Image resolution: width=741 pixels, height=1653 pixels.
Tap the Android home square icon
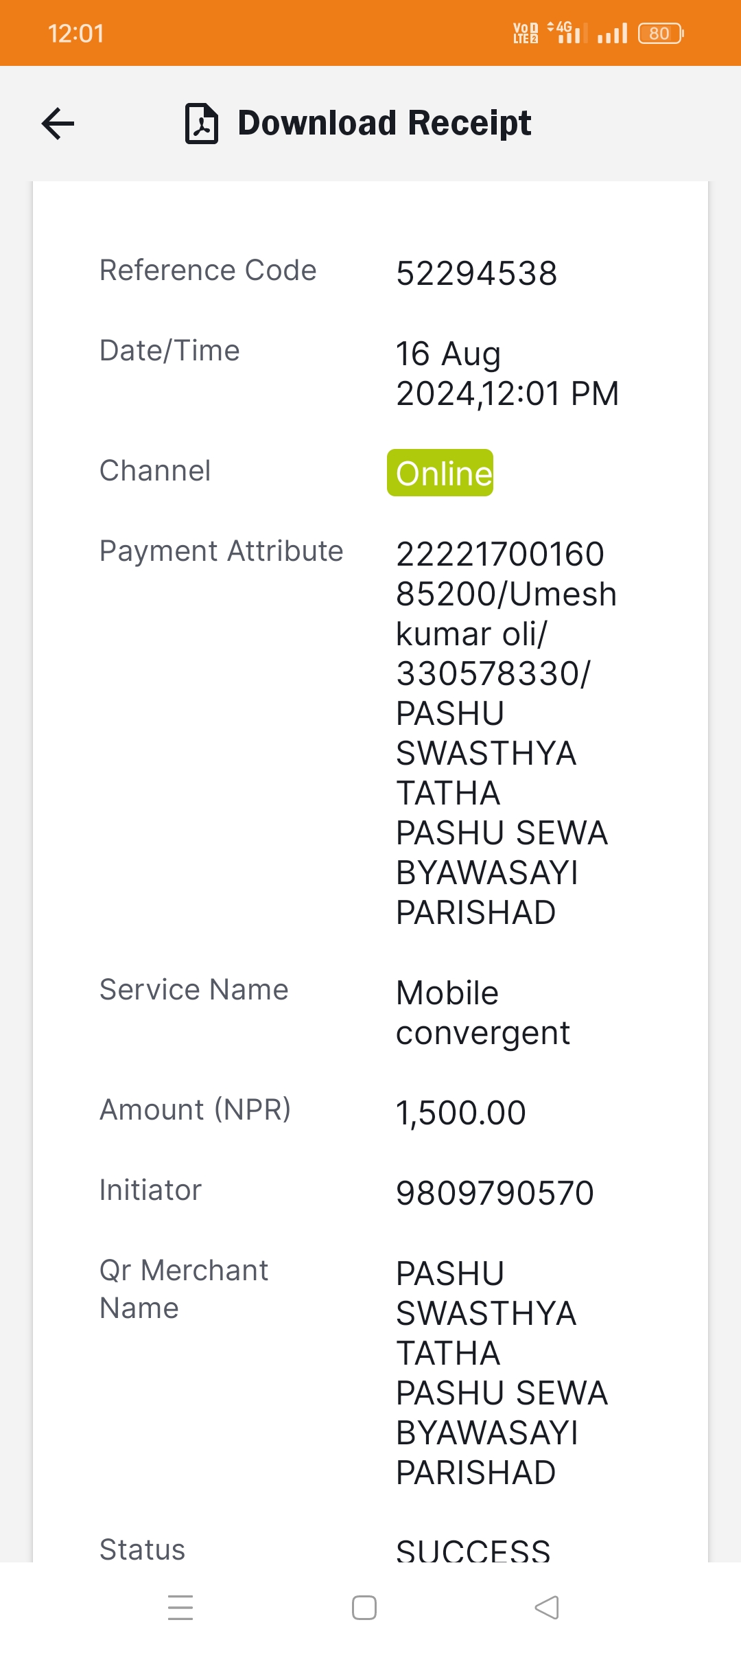coord(364,1608)
